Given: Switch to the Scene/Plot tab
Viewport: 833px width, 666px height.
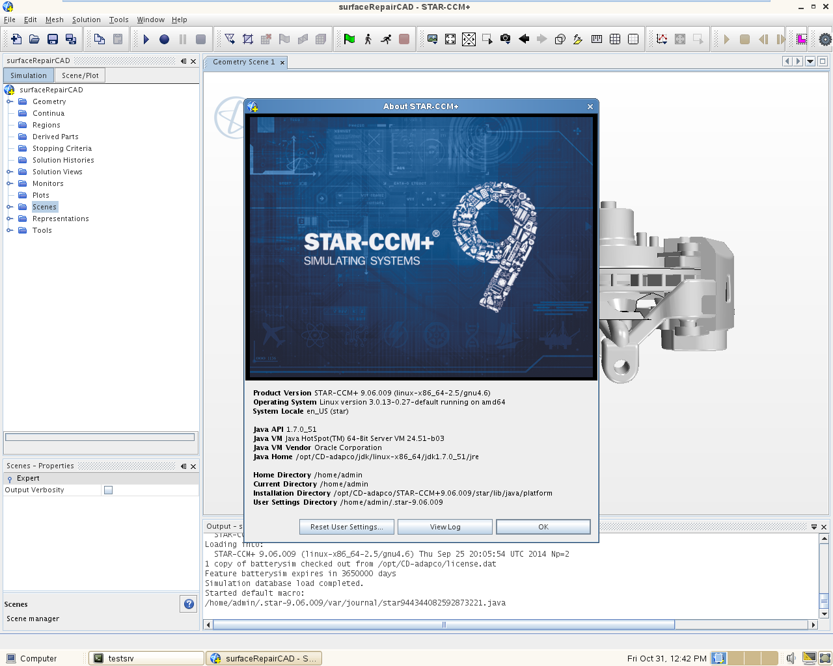Looking at the screenshot, I should (80, 75).
